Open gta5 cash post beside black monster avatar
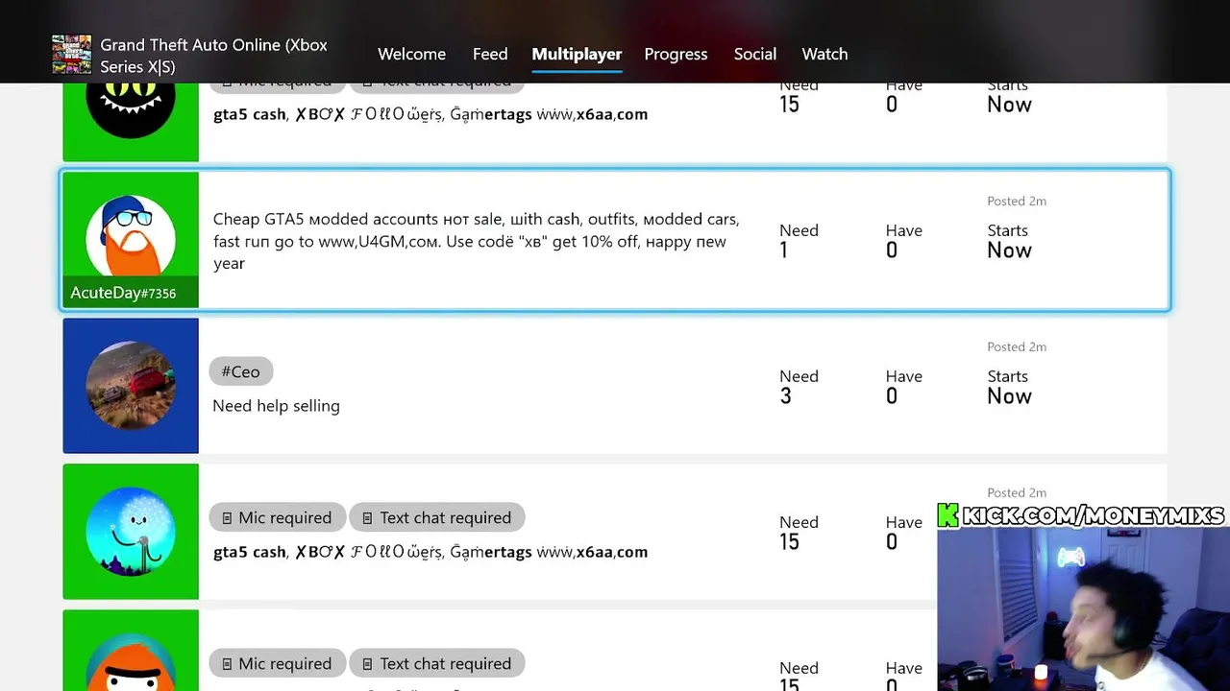This screenshot has height=691, width=1230. pos(430,114)
